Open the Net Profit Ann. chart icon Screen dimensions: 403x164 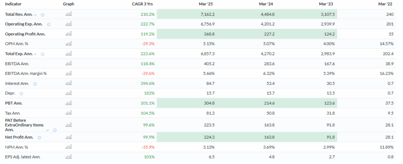(x=68, y=137)
